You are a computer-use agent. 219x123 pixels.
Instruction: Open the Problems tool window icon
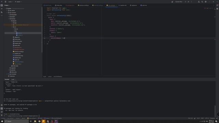pyautogui.click(x=2, y=112)
